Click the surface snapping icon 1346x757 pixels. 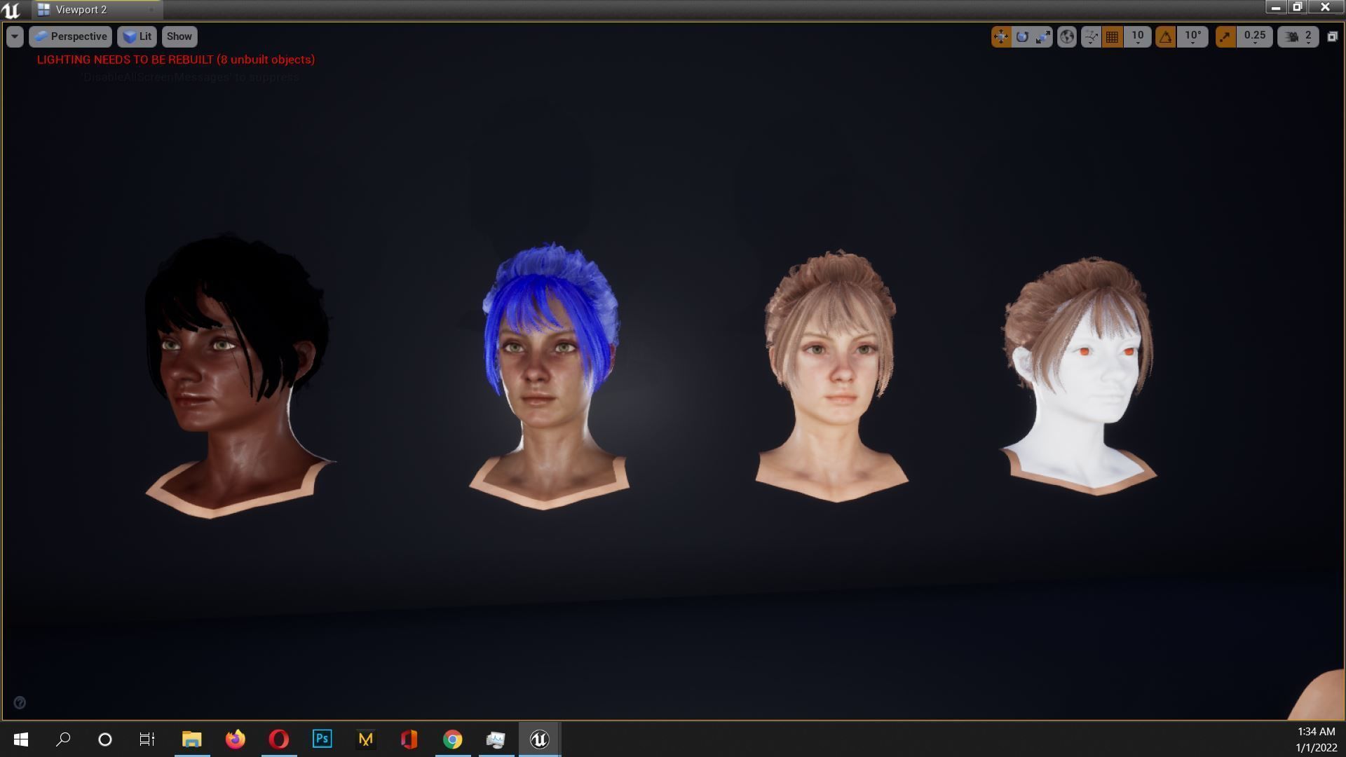coord(1090,36)
